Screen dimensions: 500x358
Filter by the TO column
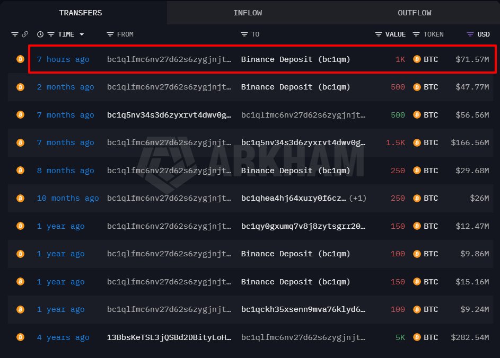coord(255,34)
